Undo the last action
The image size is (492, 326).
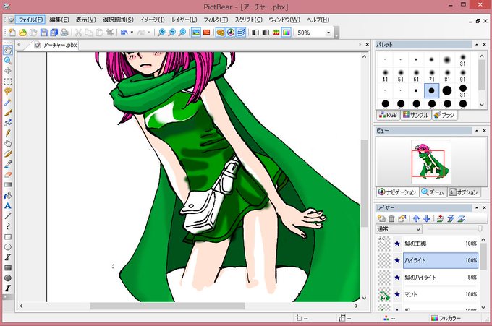124,33
